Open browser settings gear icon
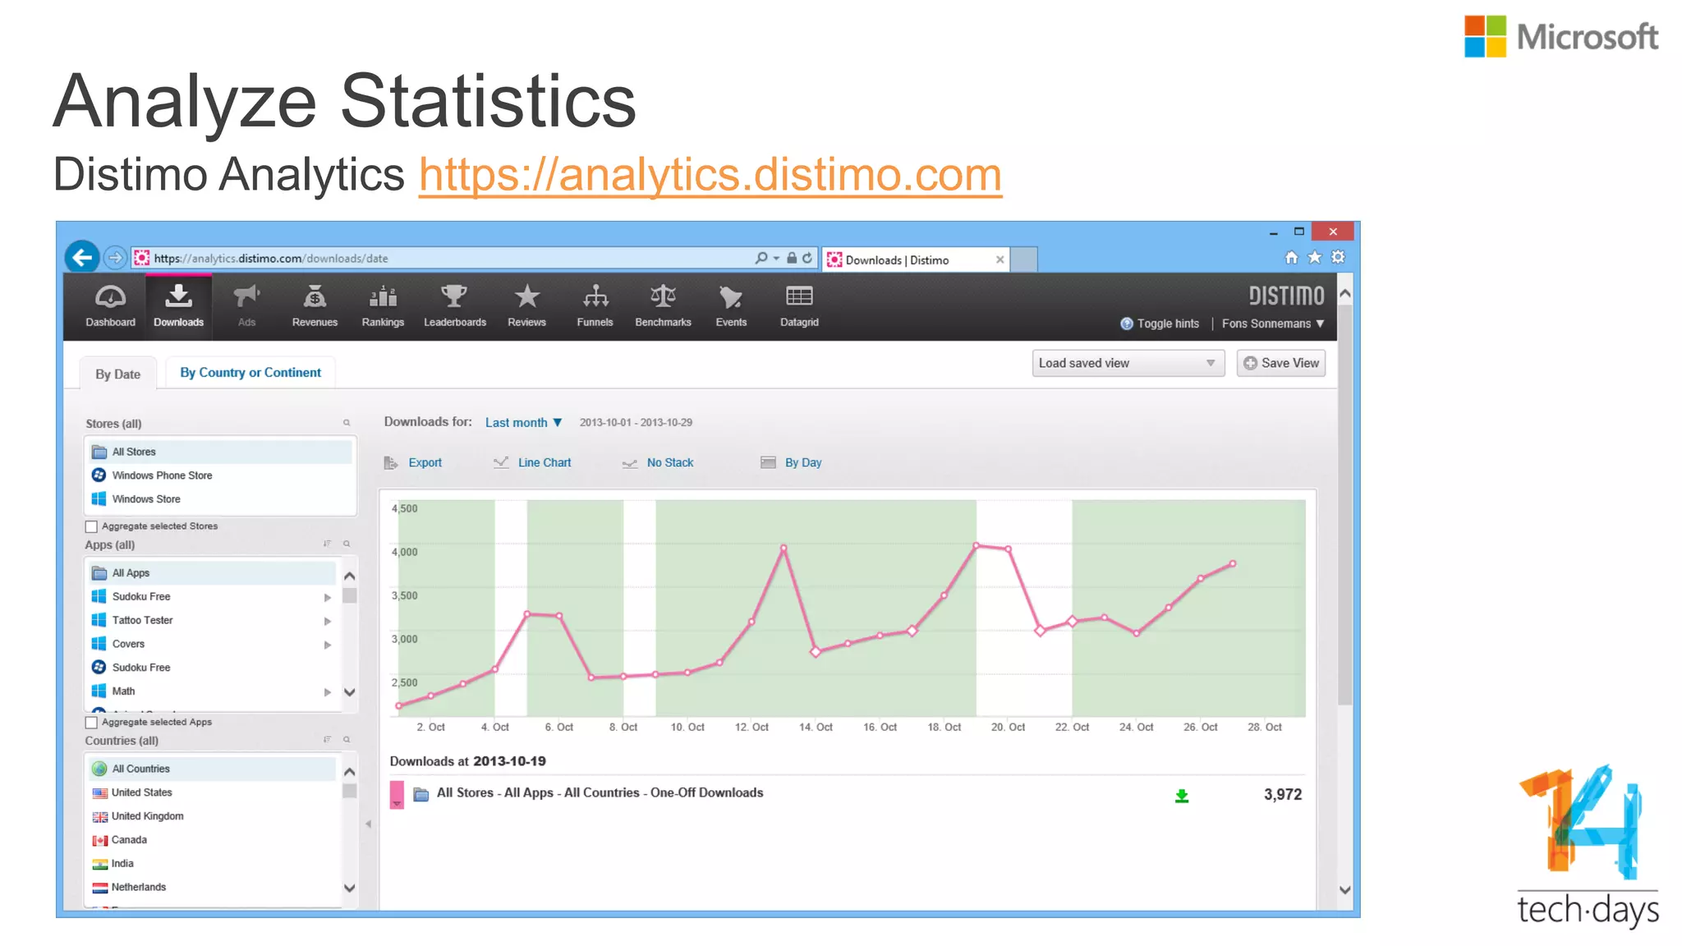Viewport: 1682px width, 946px height. click(x=1339, y=257)
